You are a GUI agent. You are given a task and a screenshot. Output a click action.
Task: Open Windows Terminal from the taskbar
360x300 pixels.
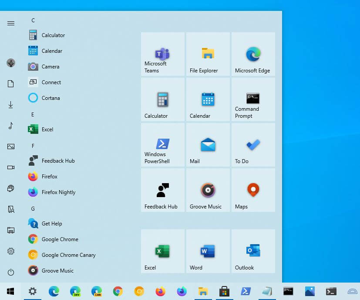point(331,291)
